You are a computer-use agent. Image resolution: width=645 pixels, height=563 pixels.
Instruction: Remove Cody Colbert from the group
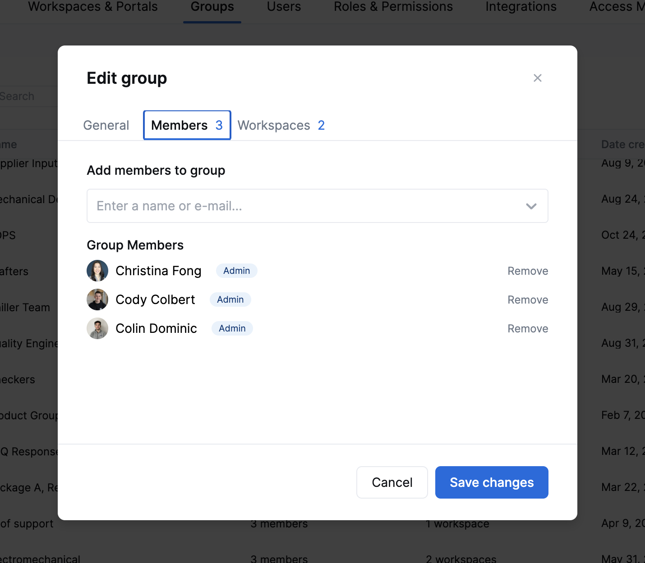pos(528,300)
